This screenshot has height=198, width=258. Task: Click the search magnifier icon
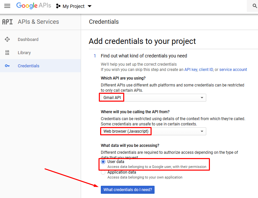coord(255,6)
